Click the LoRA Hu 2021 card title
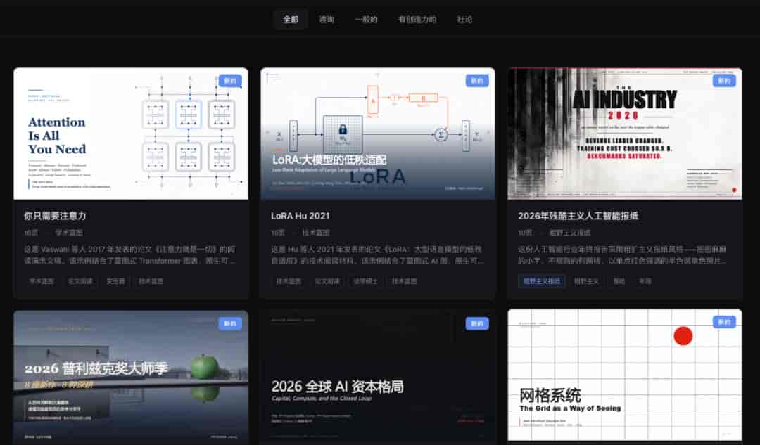The image size is (760, 445). [300, 216]
